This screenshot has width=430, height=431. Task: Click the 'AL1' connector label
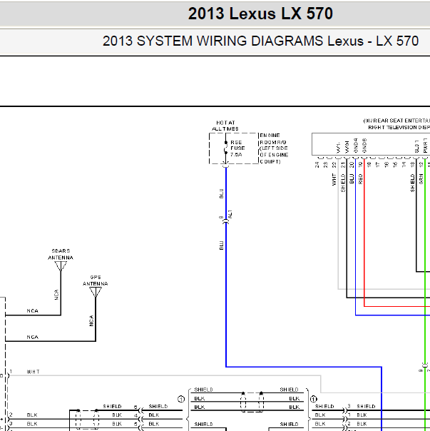[230, 214]
